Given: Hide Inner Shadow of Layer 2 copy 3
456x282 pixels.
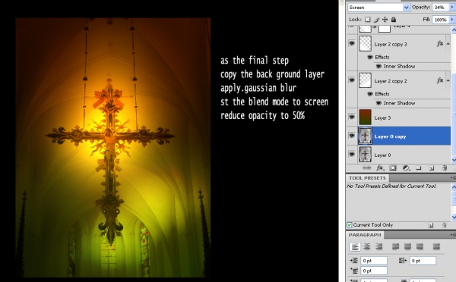Looking at the screenshot, I should click(378, 67).
